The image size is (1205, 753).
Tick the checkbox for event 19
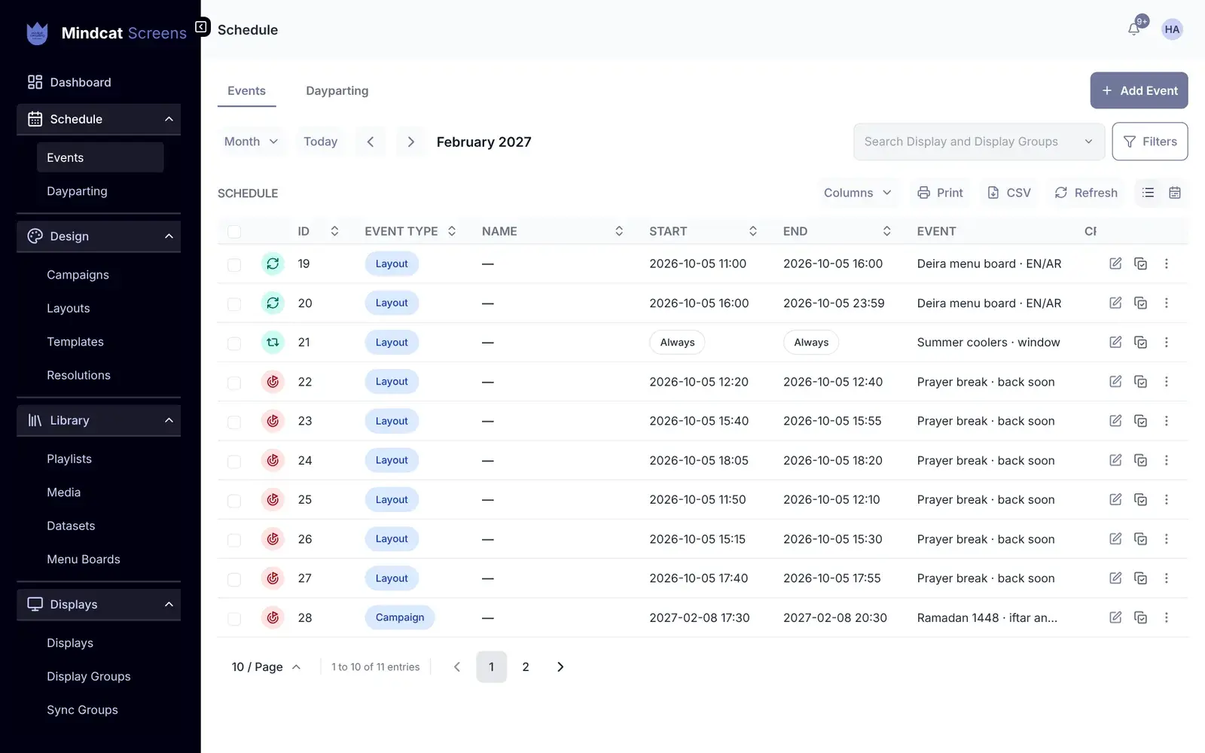tap(234, 264)
